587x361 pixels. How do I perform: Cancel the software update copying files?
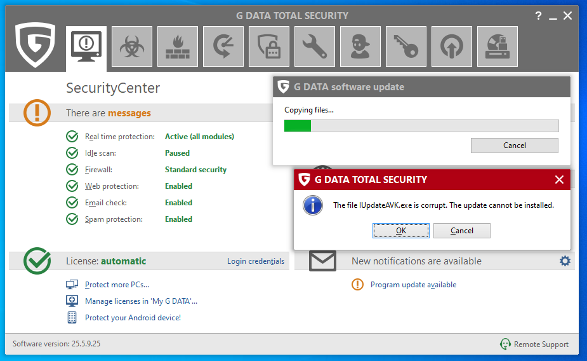[x=515, y=146]
